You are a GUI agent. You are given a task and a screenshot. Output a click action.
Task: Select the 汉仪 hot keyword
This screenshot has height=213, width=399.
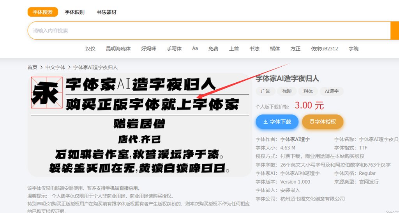90,49
